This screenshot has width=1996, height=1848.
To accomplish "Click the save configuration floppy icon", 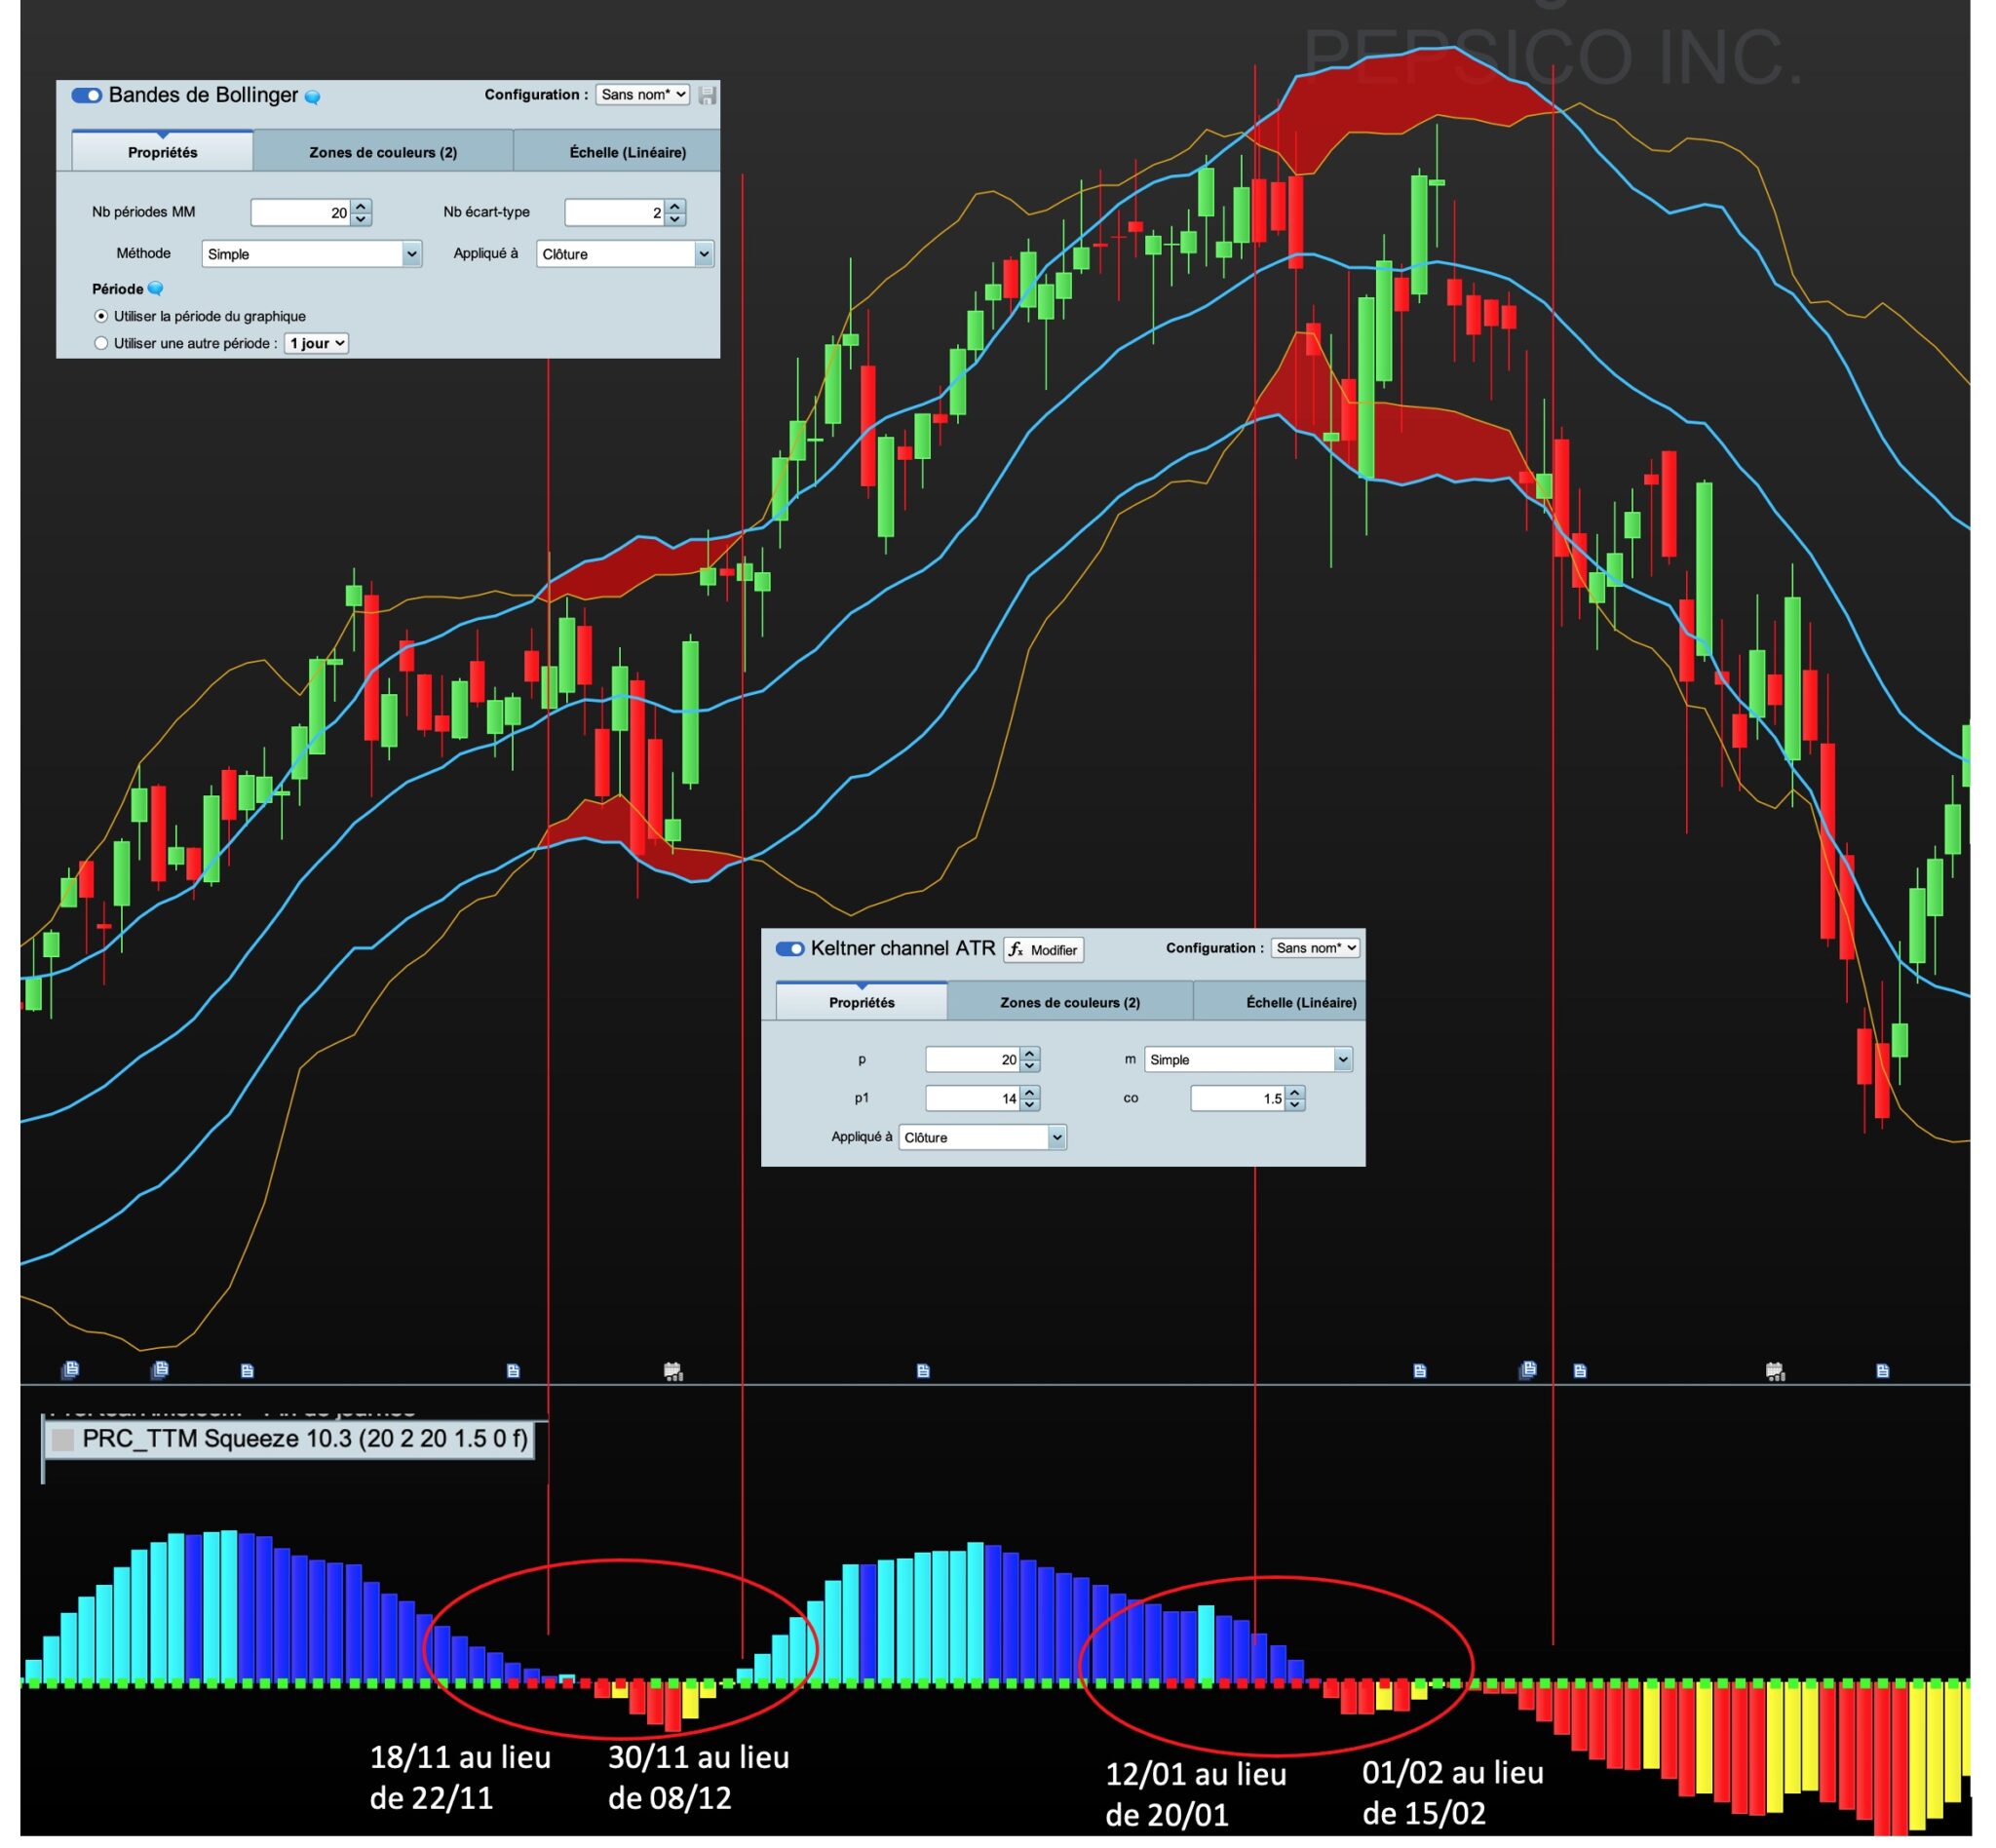I will click(707, 95).
